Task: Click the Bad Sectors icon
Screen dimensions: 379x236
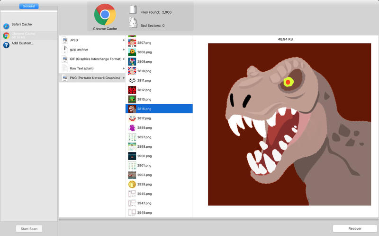Action: [x=133, y=23]
